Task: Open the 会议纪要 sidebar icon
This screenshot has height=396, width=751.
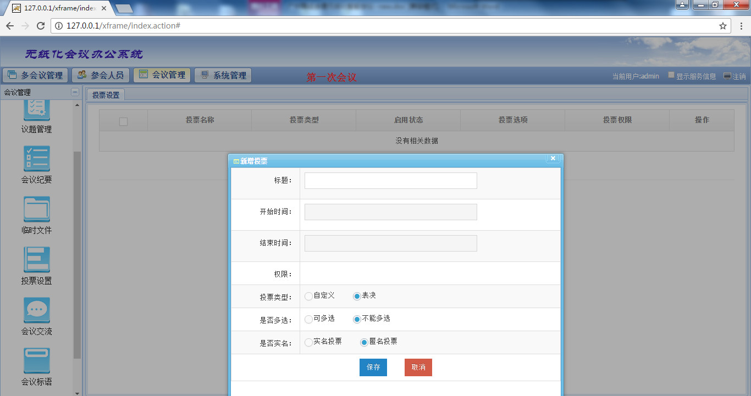Action: (37, 159)
